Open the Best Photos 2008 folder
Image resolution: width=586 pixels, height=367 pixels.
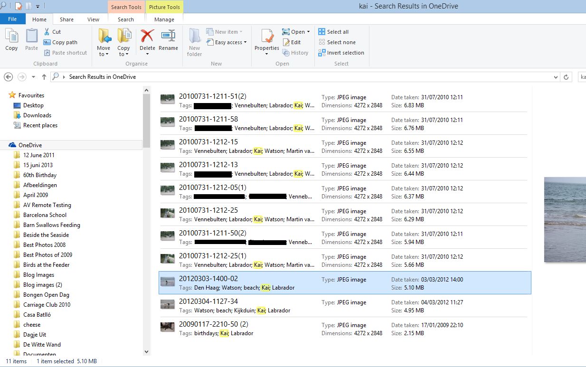(40, 245)
